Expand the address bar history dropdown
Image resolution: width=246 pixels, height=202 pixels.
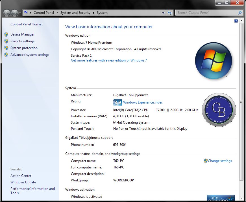coord(163,13)
